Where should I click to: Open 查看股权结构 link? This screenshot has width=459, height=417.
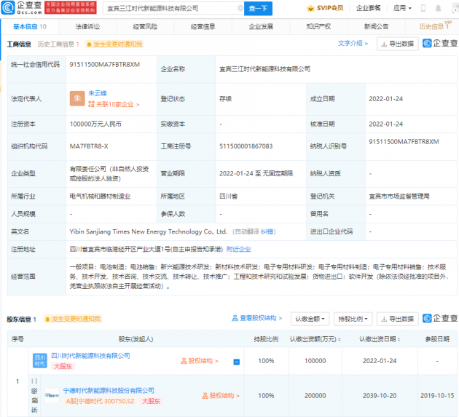[257, 318]
